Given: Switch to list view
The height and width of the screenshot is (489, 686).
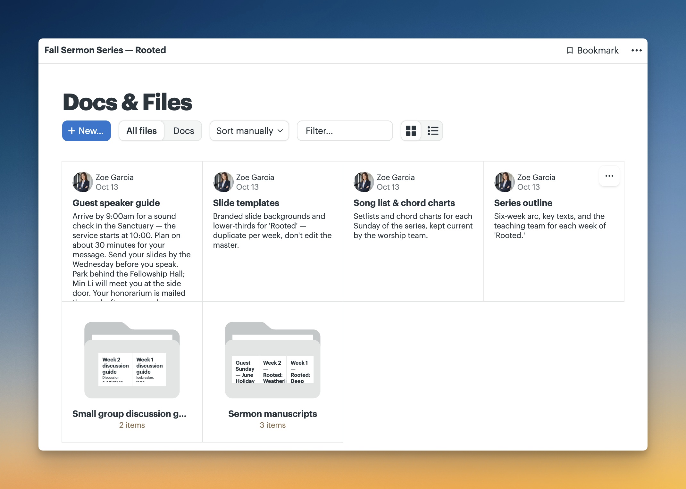Looking at the screenshot, I should tap(433, 131).
